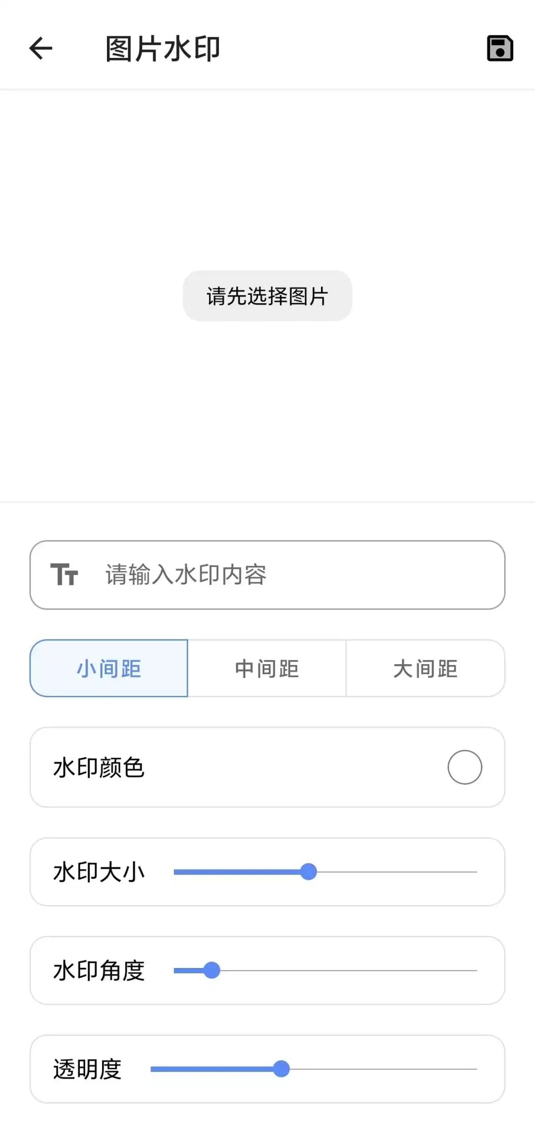Screen dimensions: 535x1133
Task: Select the 小间距 spacing option
Action: [x=109, y=669]
